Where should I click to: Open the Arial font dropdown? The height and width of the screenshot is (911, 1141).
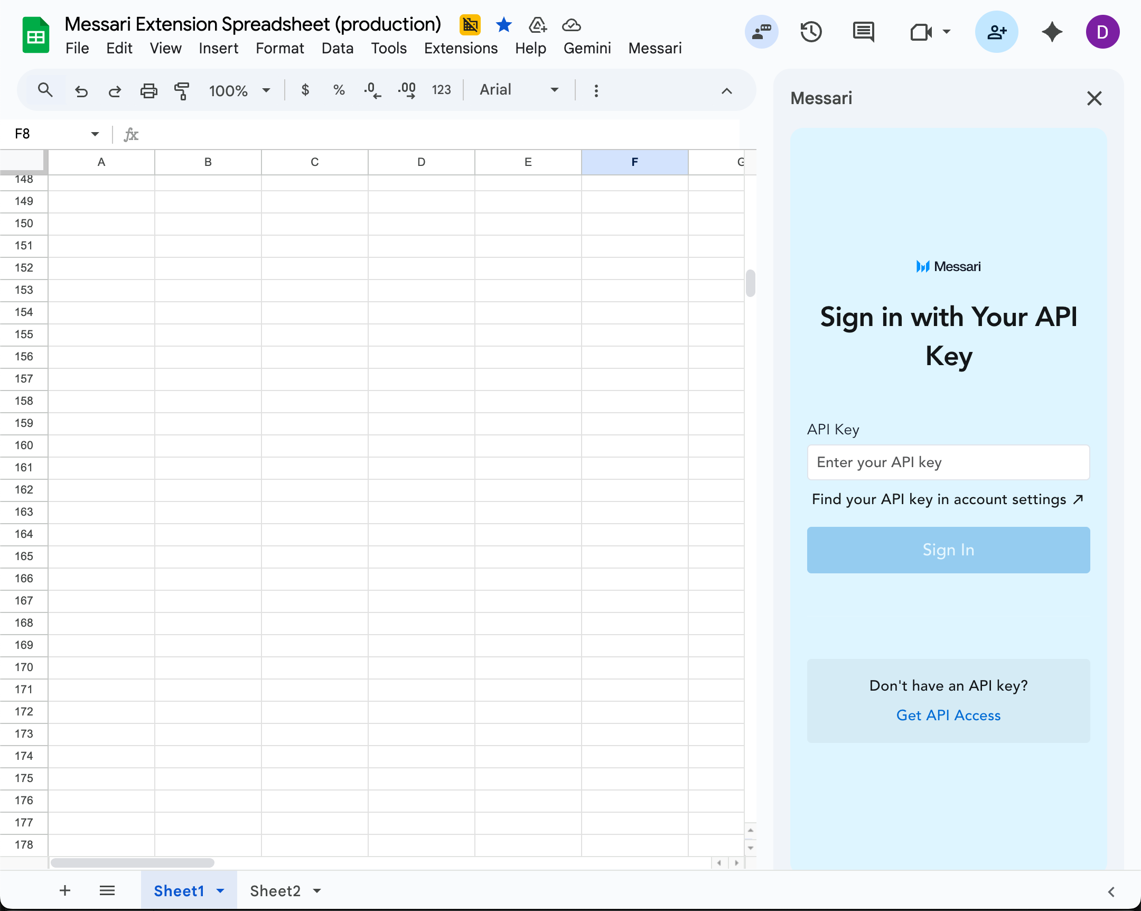519,90
